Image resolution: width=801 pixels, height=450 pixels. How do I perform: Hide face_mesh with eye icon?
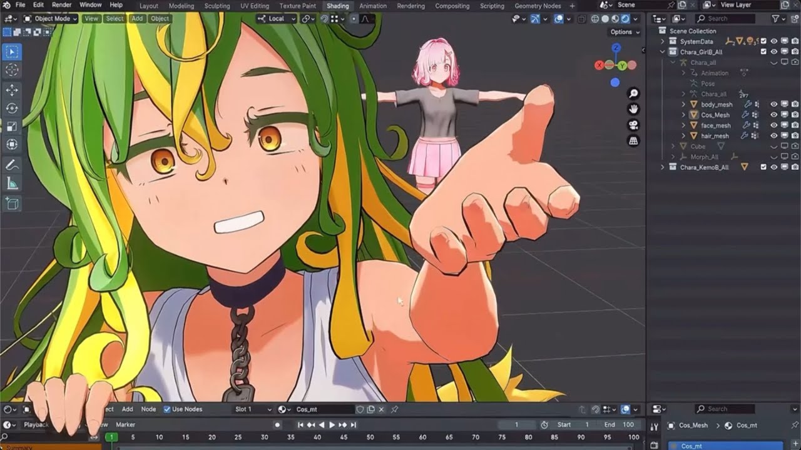[x=774, y=125]
